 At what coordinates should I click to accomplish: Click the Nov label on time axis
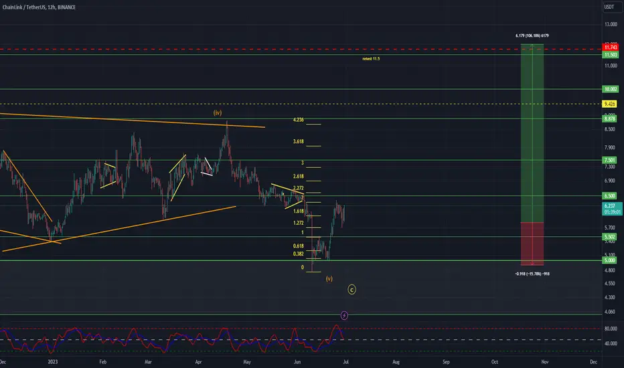545,361
